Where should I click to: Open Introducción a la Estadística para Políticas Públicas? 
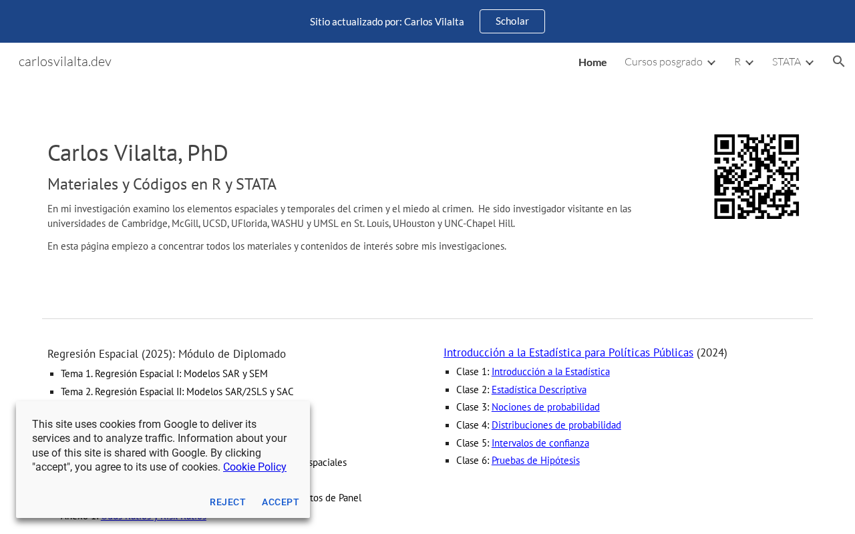(568, 352)
